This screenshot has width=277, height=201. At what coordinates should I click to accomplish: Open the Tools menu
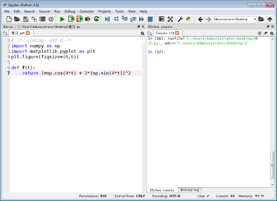pos(119,12)
